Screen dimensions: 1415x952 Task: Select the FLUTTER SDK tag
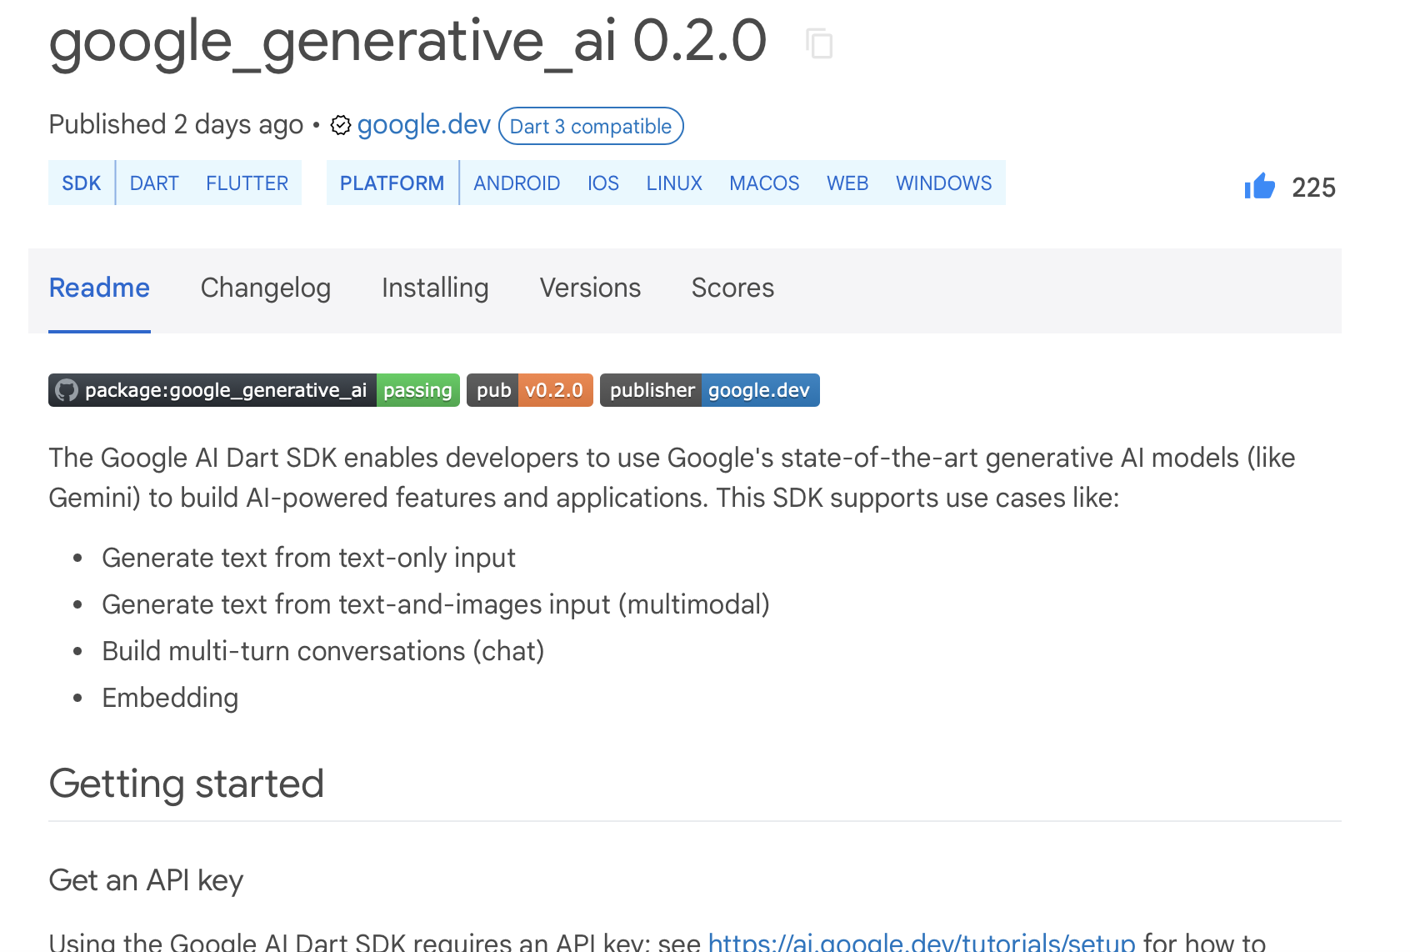click(247, 183)
